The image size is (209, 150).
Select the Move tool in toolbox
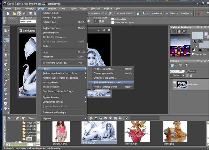coord(6,35)
